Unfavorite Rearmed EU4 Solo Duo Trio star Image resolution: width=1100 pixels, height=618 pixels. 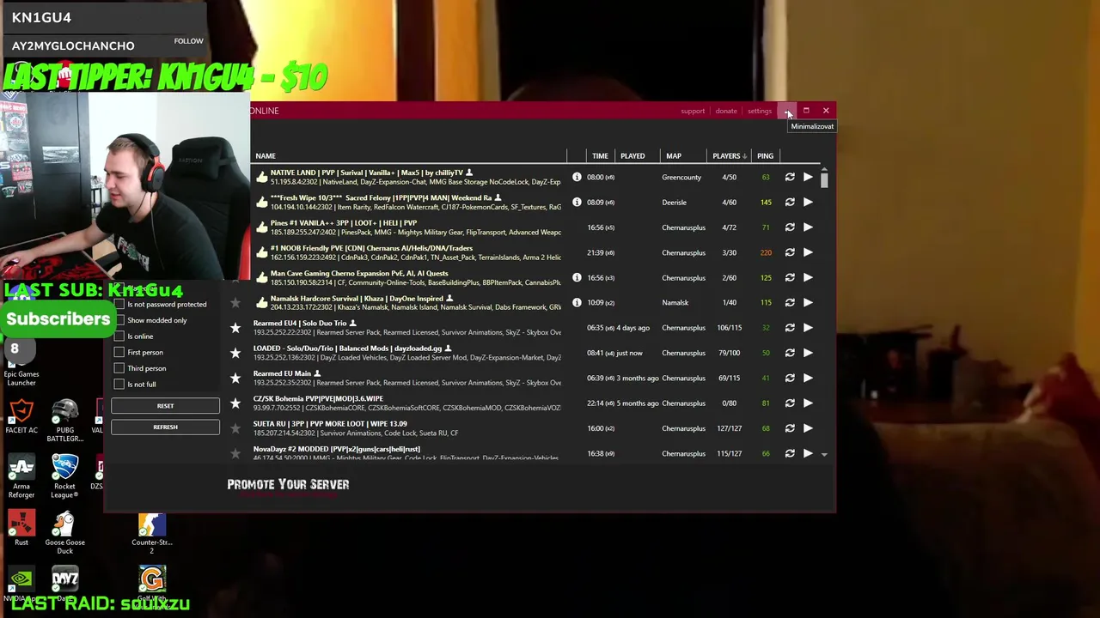click(235, 328)
